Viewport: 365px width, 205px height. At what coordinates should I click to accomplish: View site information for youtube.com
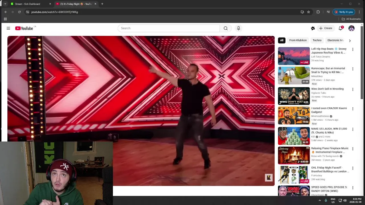(27, 12)
